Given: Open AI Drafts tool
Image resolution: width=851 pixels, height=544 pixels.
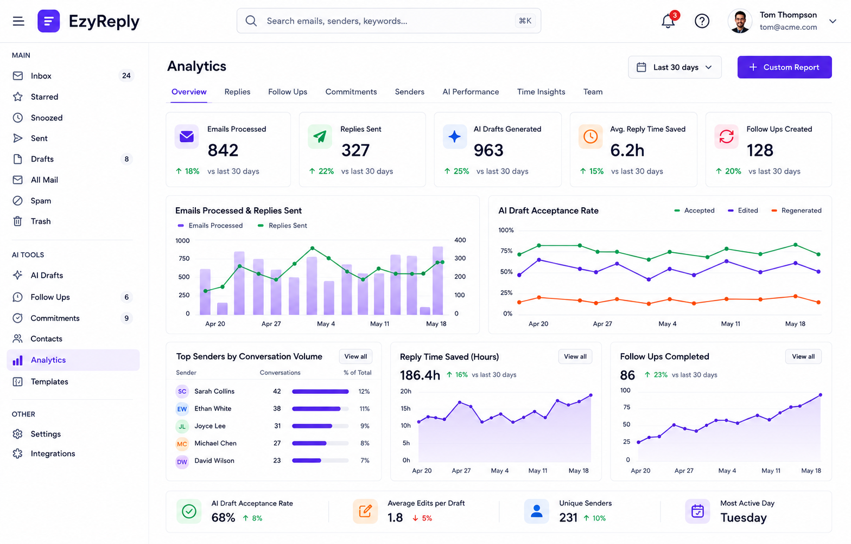Looking at the screenshot, I should (x=73, y=276).
